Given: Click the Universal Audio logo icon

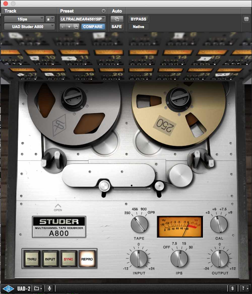Looking at the screenshot, I should pos(8,288).
